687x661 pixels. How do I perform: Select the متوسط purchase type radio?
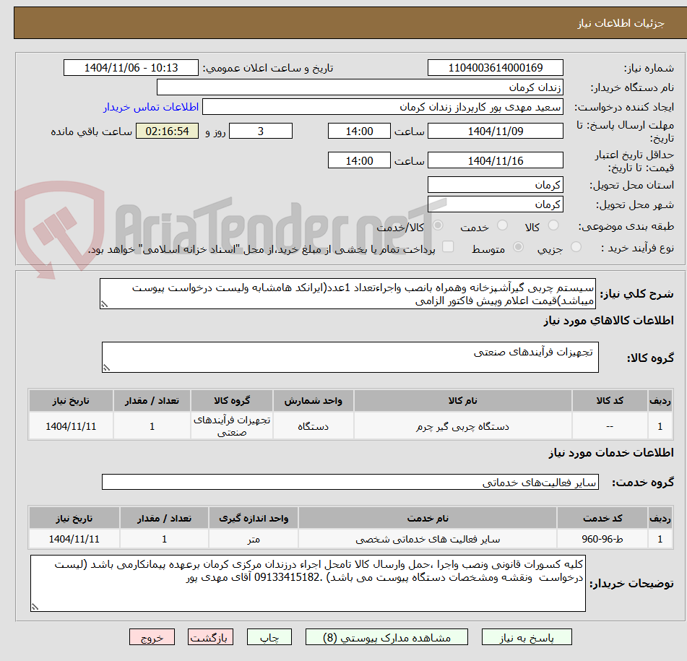point(518,247)
